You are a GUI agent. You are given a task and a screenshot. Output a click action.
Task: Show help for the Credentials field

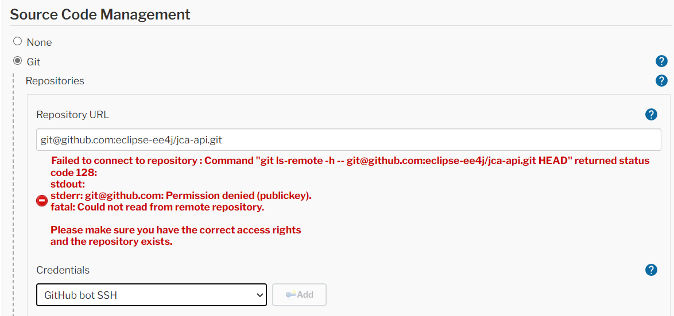click(x=651, y=270)
